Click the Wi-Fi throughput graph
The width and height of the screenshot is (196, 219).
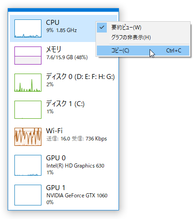28,137
